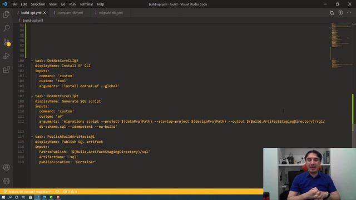
Task: Click the 'inputs:' text on line 116
Action: (42, 147)
